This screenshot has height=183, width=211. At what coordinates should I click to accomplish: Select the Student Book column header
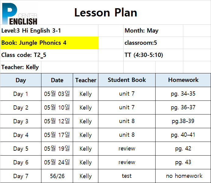127,80
